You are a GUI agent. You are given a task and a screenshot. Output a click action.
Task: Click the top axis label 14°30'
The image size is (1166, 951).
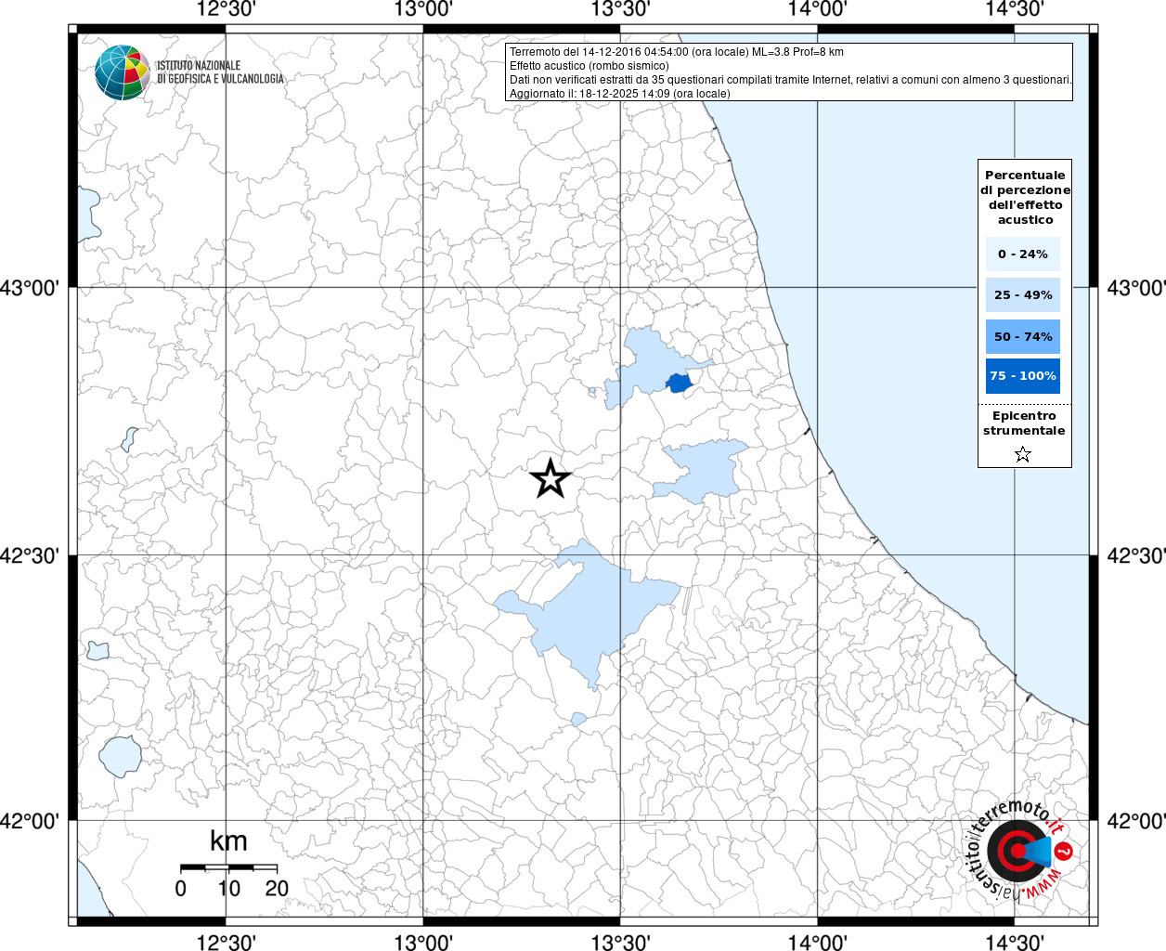point(1014,10)
